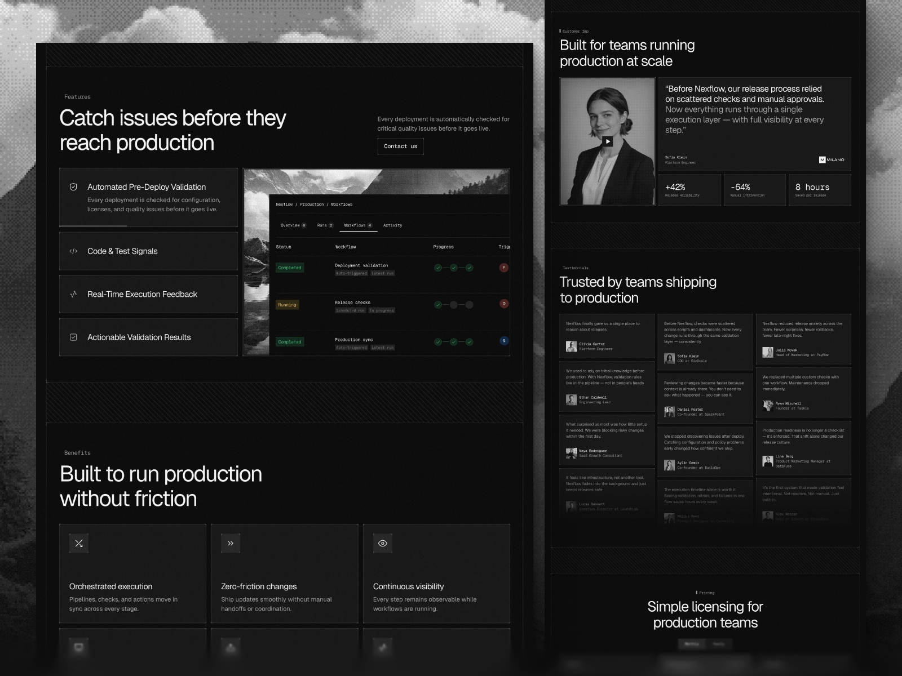Open the Nexflow breadcrumb link
The width and height of the screenshot is (902, 676).
point(284,204)
